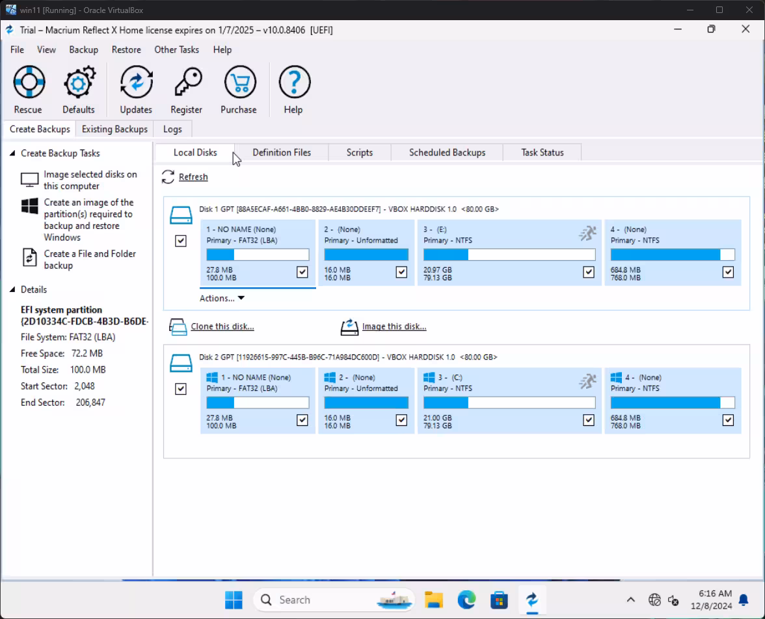
Task: Switch to the Scheduled Backups tab
Action: [x=448, y=153]
